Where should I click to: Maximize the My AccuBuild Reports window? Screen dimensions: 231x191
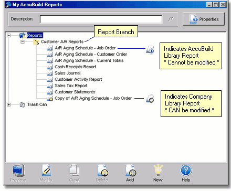click(216, 5)
